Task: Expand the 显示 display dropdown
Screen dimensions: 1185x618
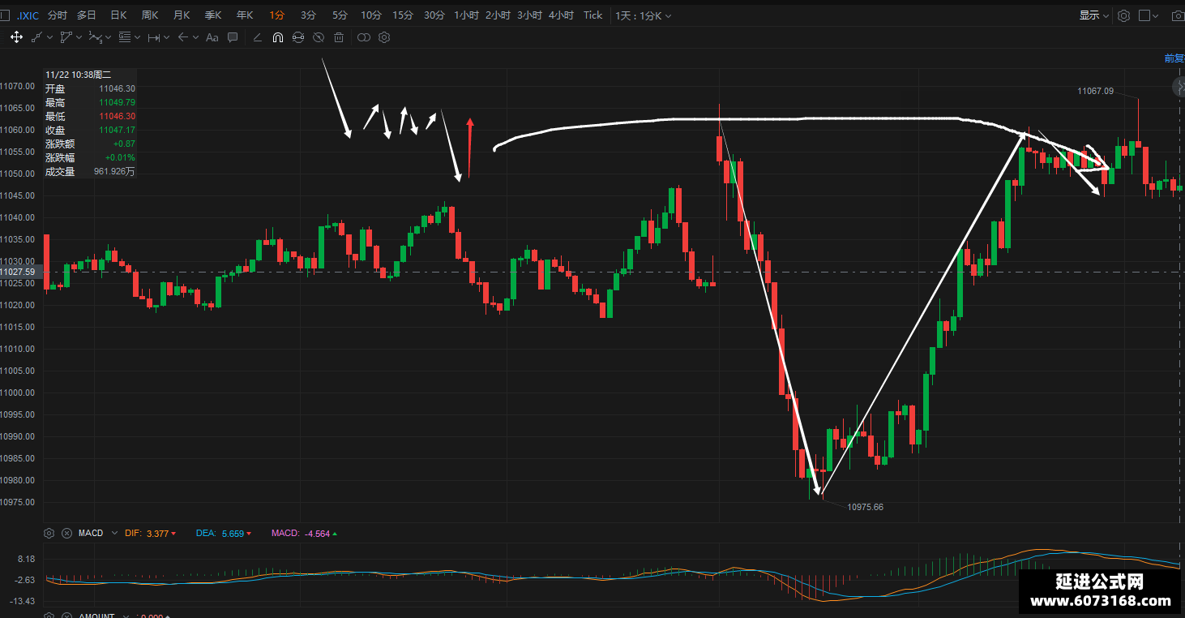Action: 1094,15
